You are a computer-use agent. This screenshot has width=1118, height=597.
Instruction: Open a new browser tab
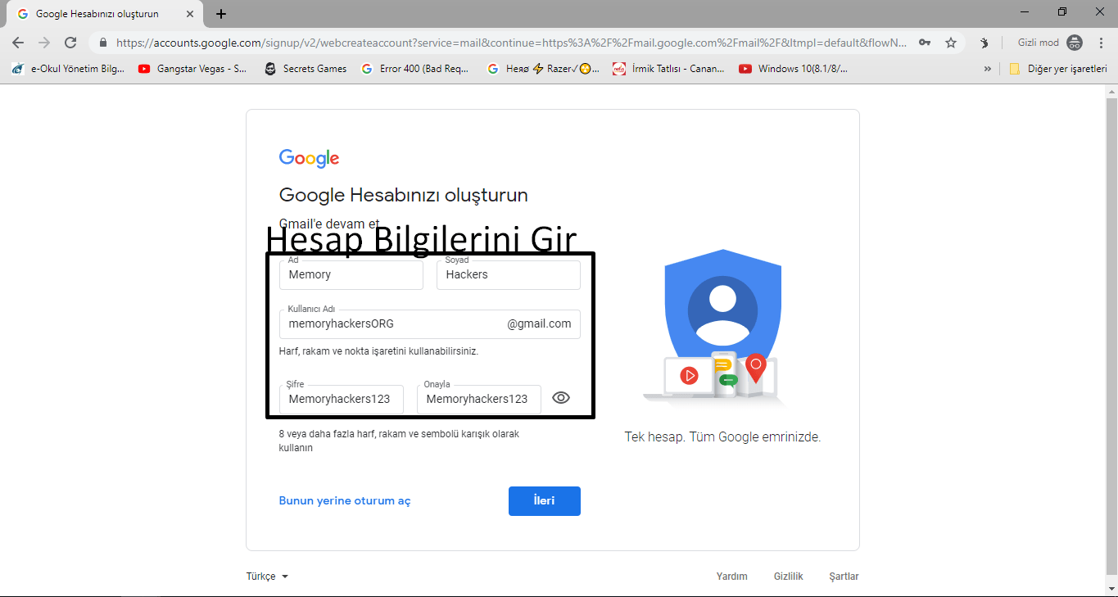(221, 14)
